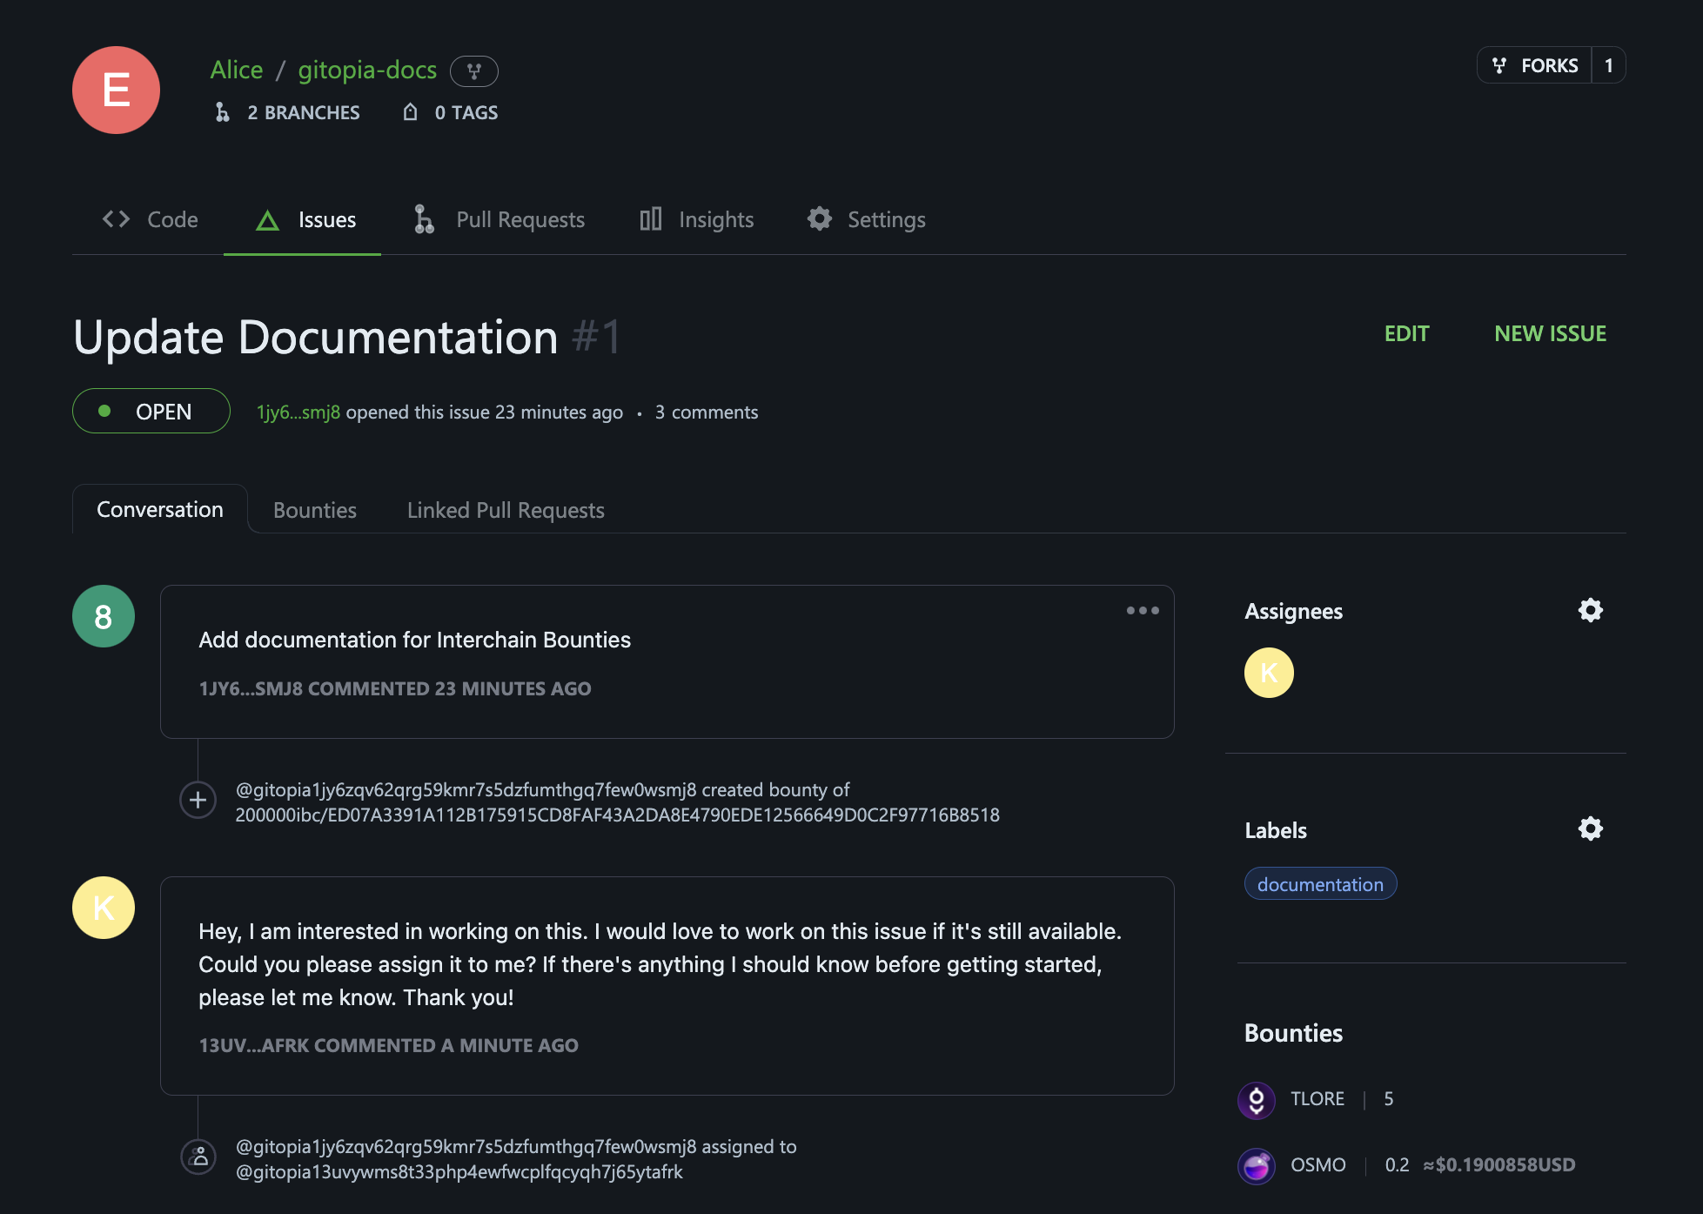The height and width of the screenshot is (1214, 1703).
Task: Click the TLORE bounty amount 5
Action: tap(1389, 1099)
